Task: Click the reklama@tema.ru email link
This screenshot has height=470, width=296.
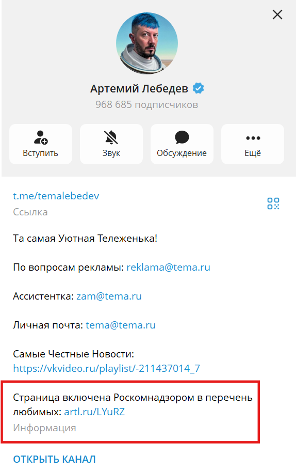Action: 168,267
